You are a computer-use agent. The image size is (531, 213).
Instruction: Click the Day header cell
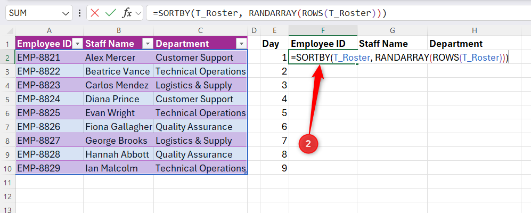(x=275, y=44)
